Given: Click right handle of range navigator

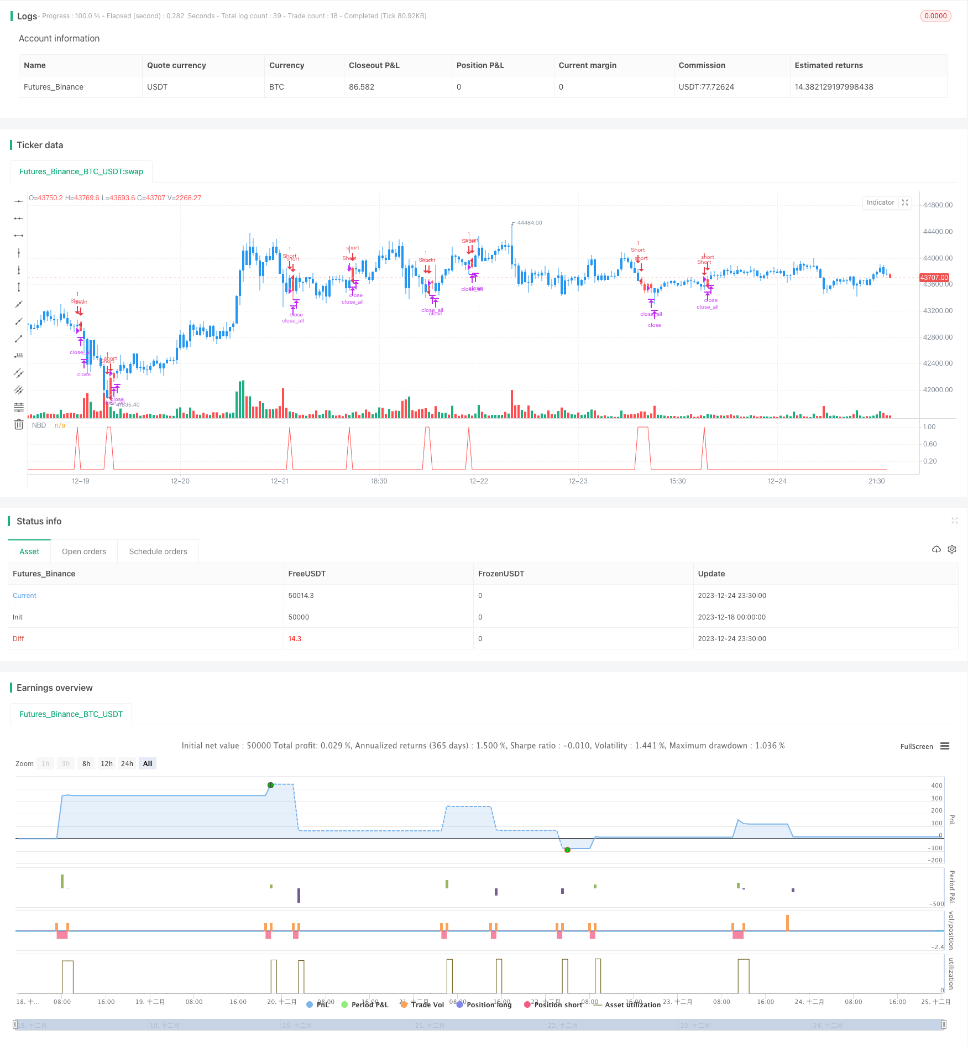Looking at the screenshot, I should (x=944, y=1024).
